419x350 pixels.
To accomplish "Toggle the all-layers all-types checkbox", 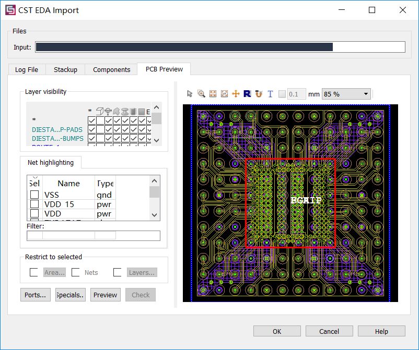I will coord(91,120).
